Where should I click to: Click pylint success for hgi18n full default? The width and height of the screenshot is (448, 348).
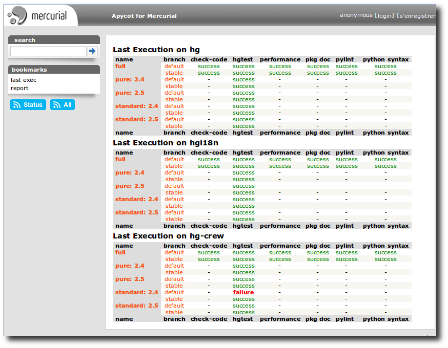tap(347, 160)
